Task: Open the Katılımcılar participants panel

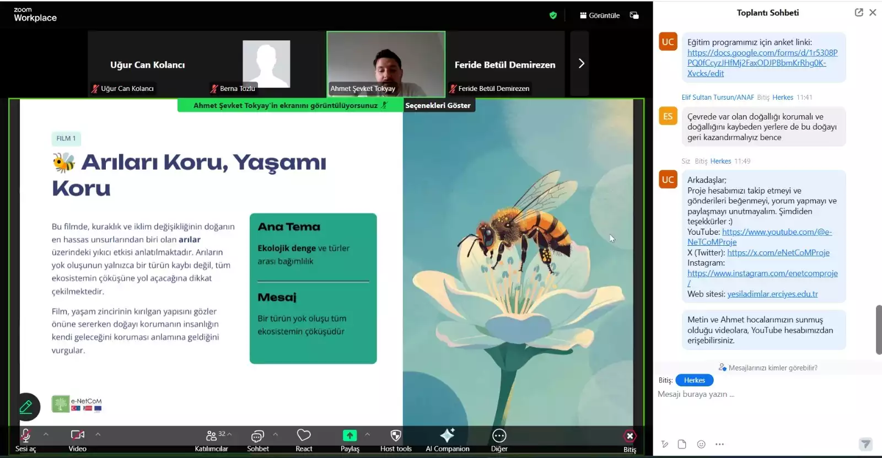Action: pyautogui.click(x=211, y=439)
